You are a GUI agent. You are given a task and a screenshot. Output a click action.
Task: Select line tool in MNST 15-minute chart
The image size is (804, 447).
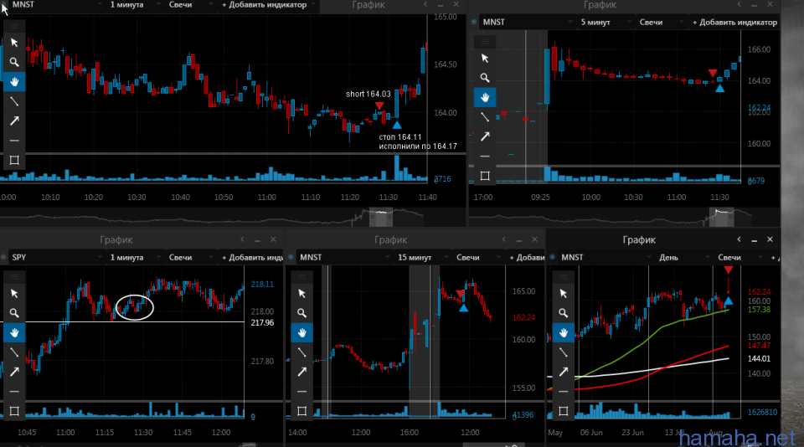[x=301, y=352]
